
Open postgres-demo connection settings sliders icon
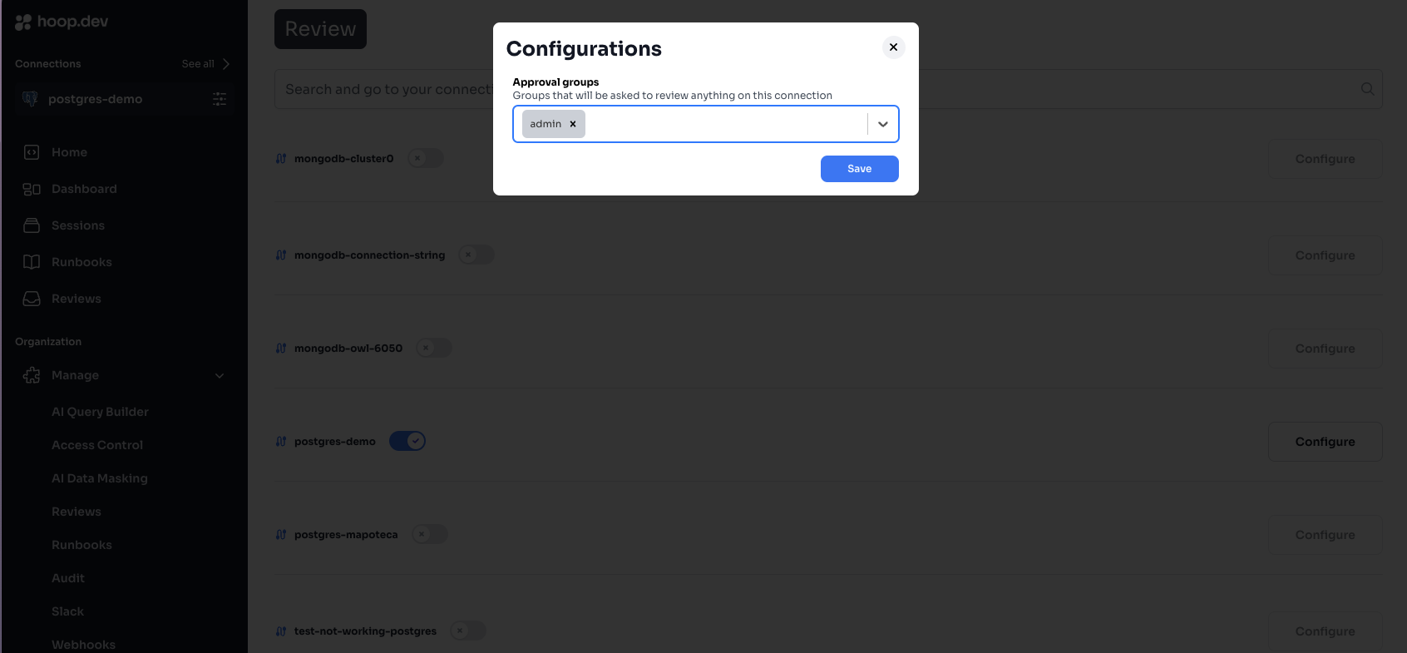[219, 99]
